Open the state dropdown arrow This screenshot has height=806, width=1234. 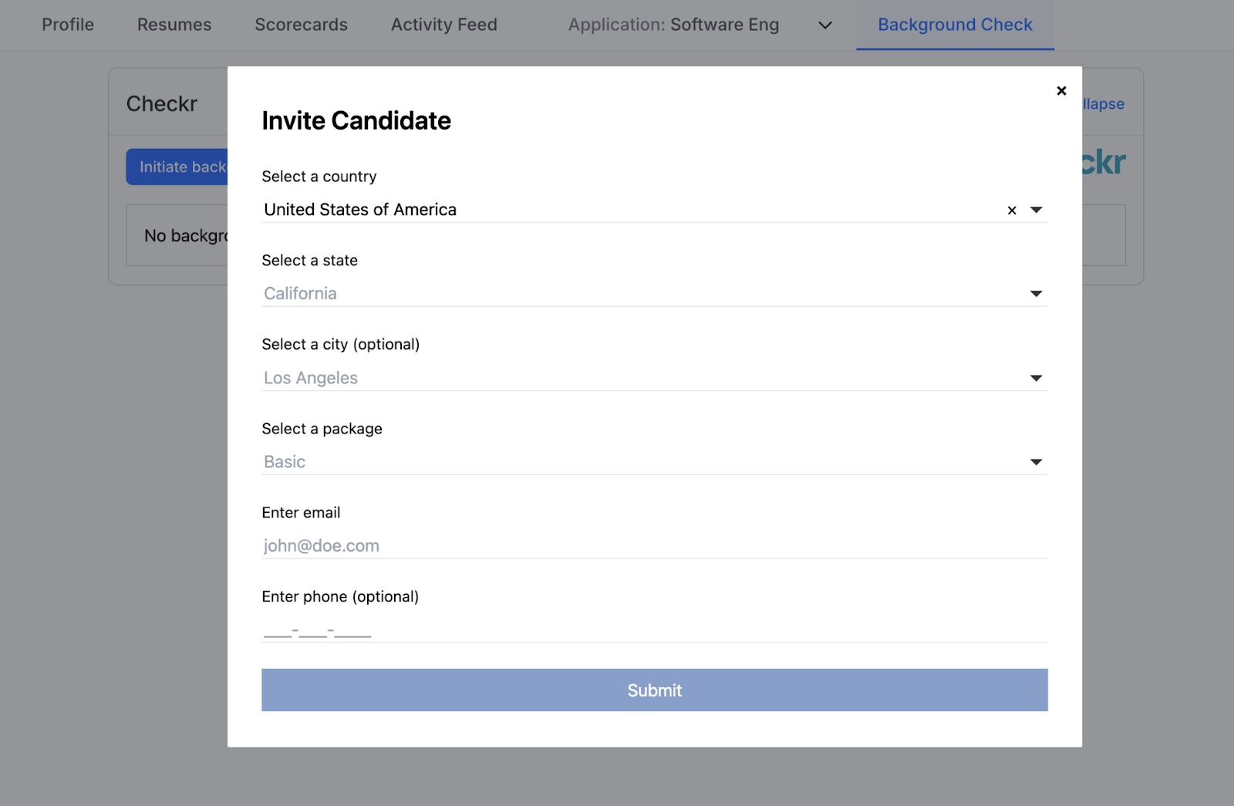[x=1037, y=294]
